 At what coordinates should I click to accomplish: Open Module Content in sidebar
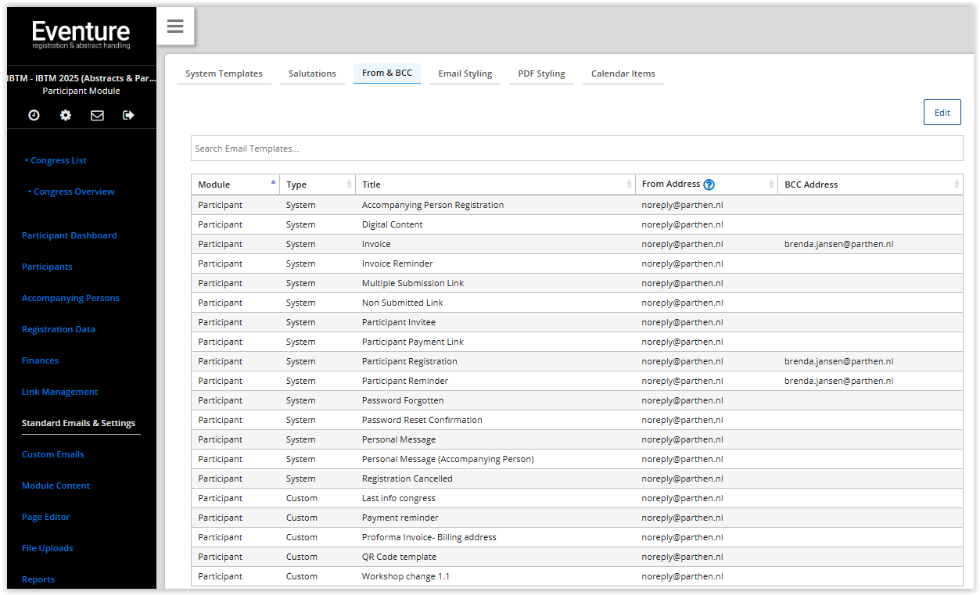coord(56,486)
